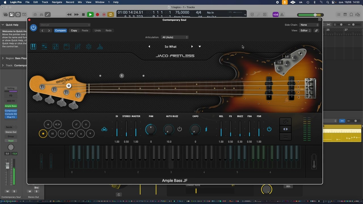Click the Compressor plugin slot

coord(11,111)
